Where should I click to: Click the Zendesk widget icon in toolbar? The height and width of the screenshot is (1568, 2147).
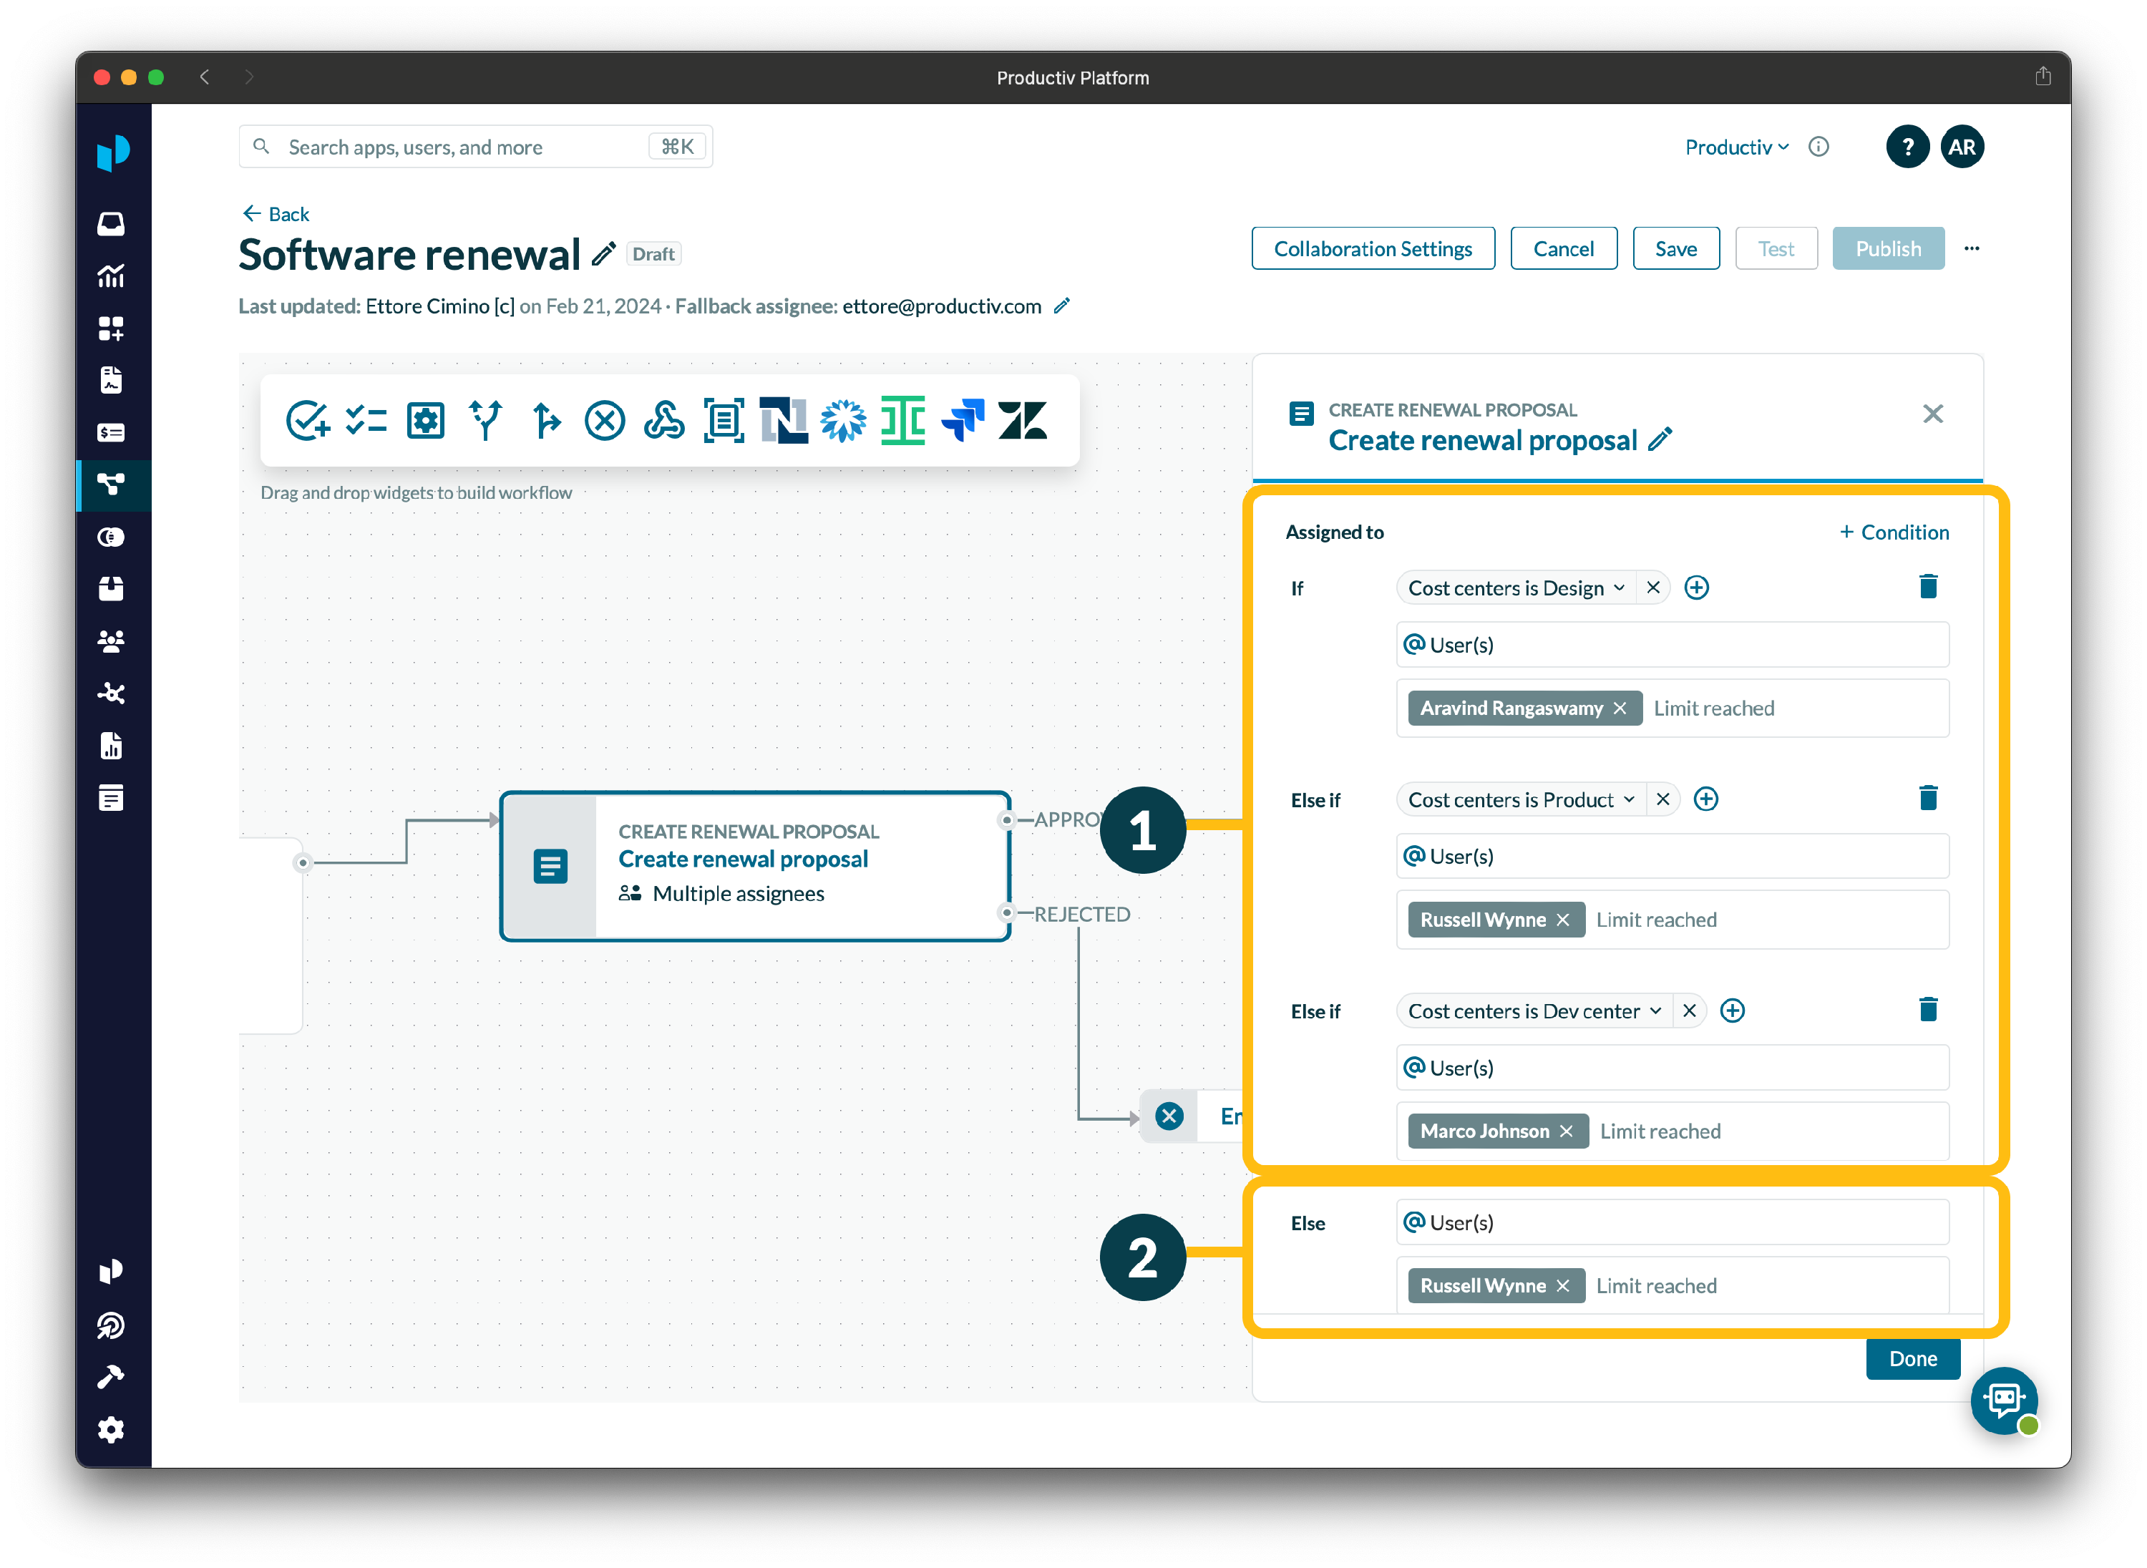pyautogui.click(x=1021, y=421)
